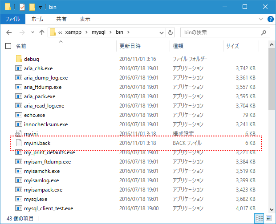Select the my.ini.back file icon
Image resolution: width=276 pixels, height=224 pixels.
coord(19,143)
